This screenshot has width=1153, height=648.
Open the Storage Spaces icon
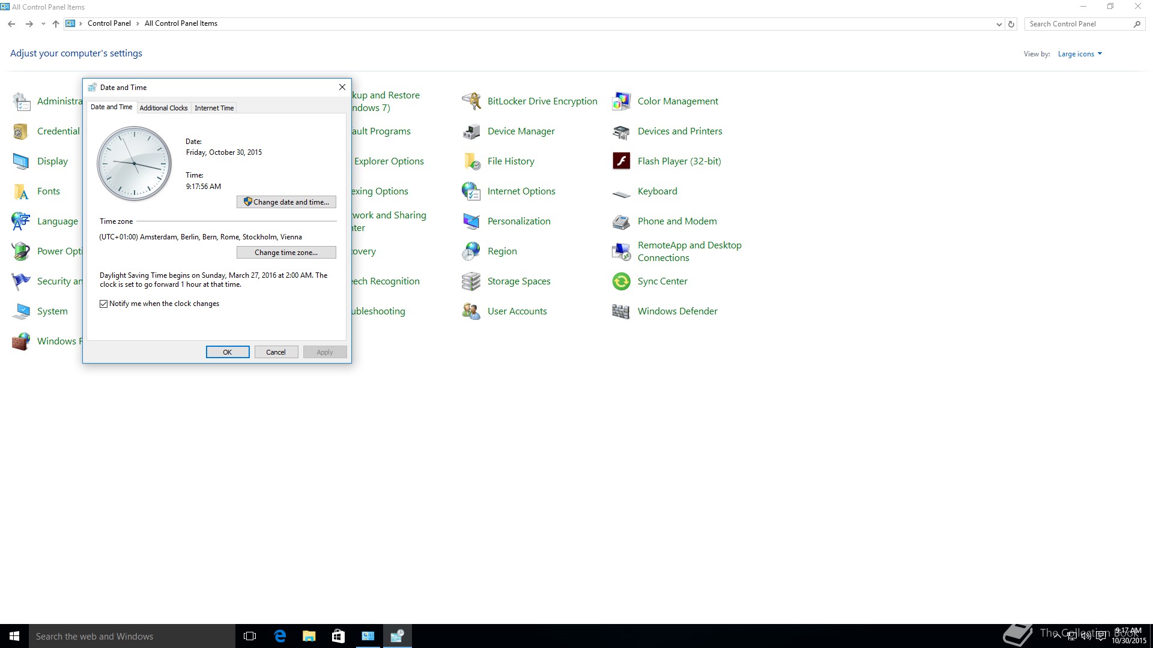click(471, 281)
